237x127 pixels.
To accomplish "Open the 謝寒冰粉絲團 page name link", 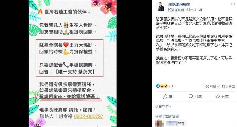I will click(179, 4).
